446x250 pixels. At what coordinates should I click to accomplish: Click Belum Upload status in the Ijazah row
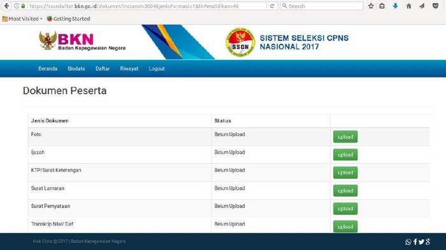[x=229, y=152]
